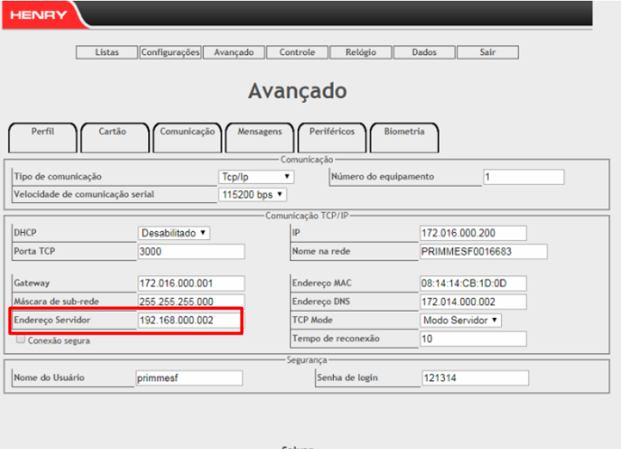This screenshot has width=621, height=449.
Task: Focus the Porta TCP field
Action: (191, 252)
